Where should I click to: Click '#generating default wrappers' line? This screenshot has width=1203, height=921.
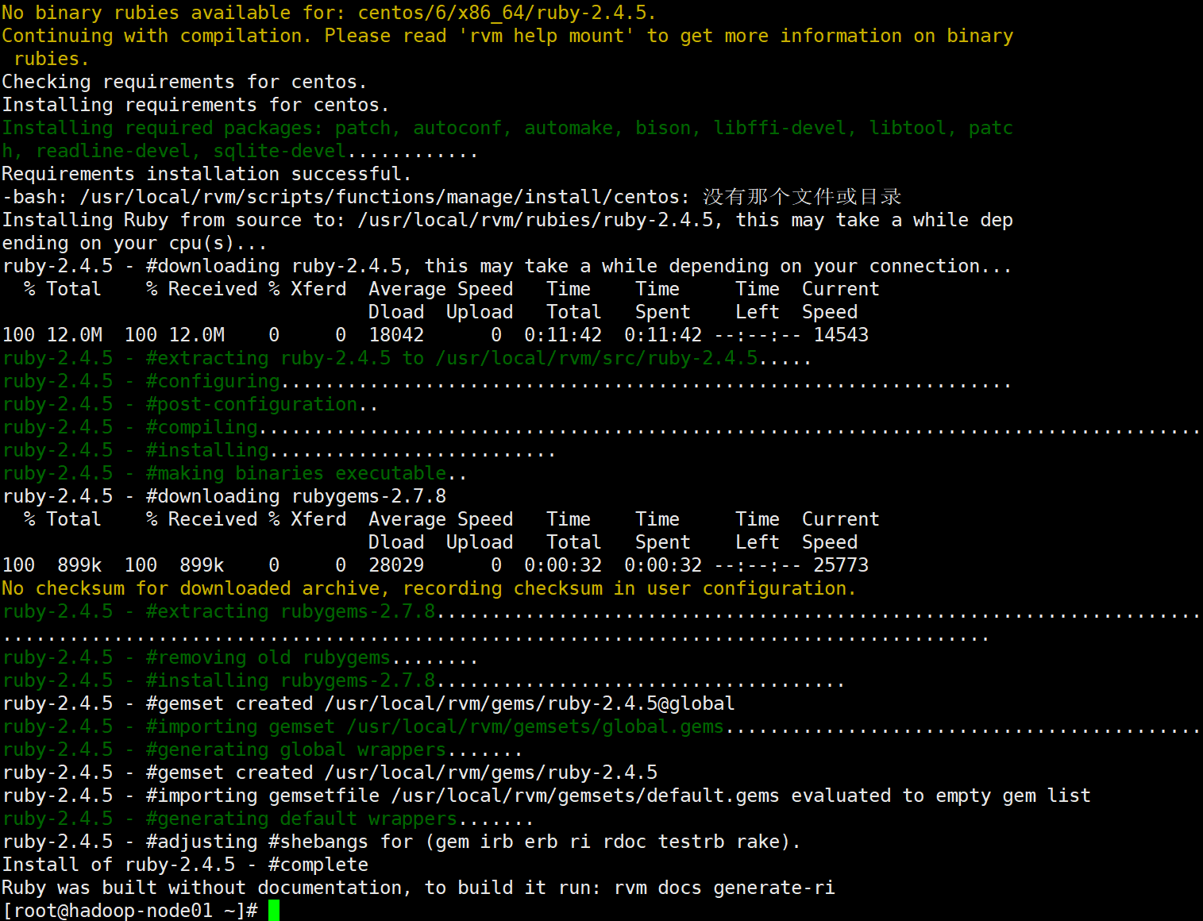point(268,818)
